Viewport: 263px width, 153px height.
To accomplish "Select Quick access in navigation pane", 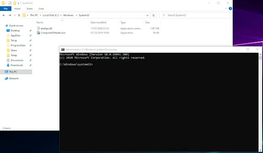I will (16, 26).
